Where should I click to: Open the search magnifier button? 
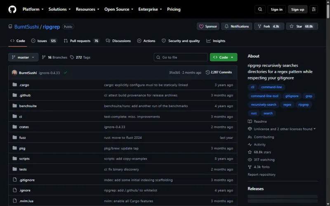click(260, 9)
